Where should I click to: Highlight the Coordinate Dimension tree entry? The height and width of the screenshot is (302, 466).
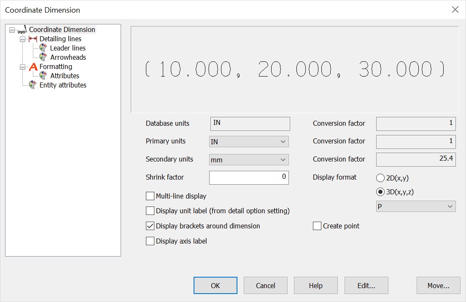point(62,29)
